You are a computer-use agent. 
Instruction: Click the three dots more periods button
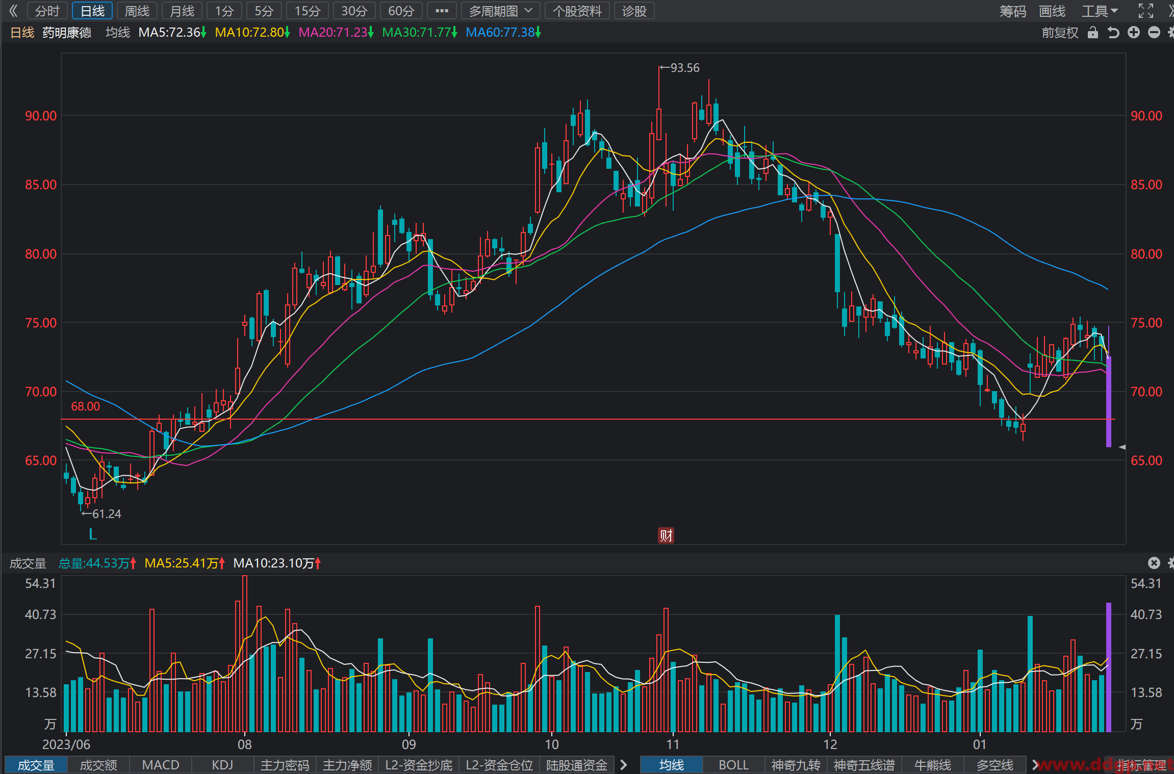[x=442, y=11]
